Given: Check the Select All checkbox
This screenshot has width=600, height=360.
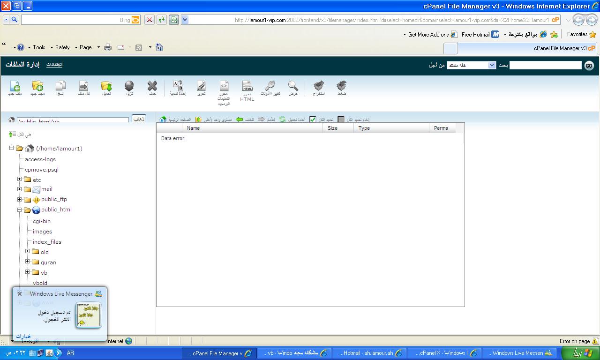Looking at the screenshot, I should (x=313, y=120).
